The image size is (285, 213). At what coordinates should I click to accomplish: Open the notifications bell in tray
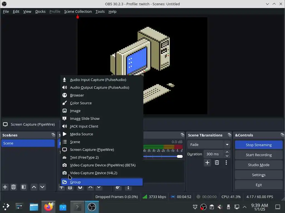(x=195, y=207)
